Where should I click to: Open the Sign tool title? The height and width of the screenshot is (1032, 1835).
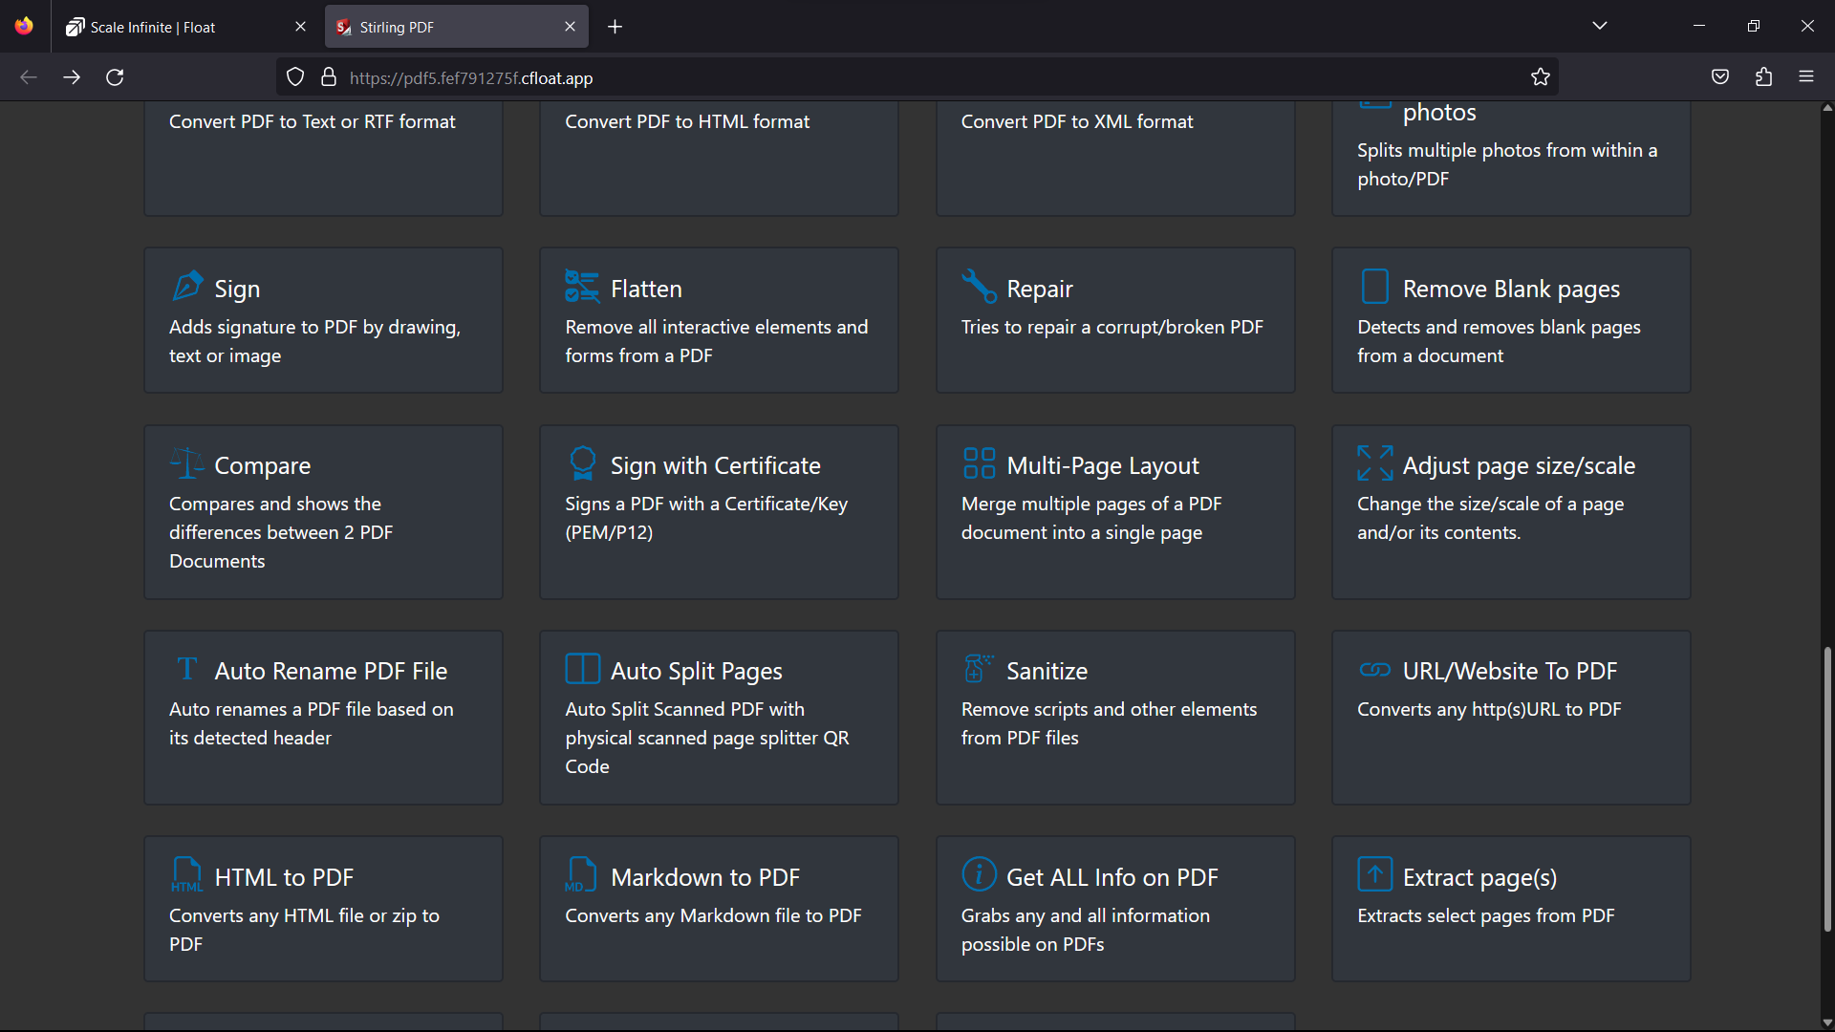237,289
